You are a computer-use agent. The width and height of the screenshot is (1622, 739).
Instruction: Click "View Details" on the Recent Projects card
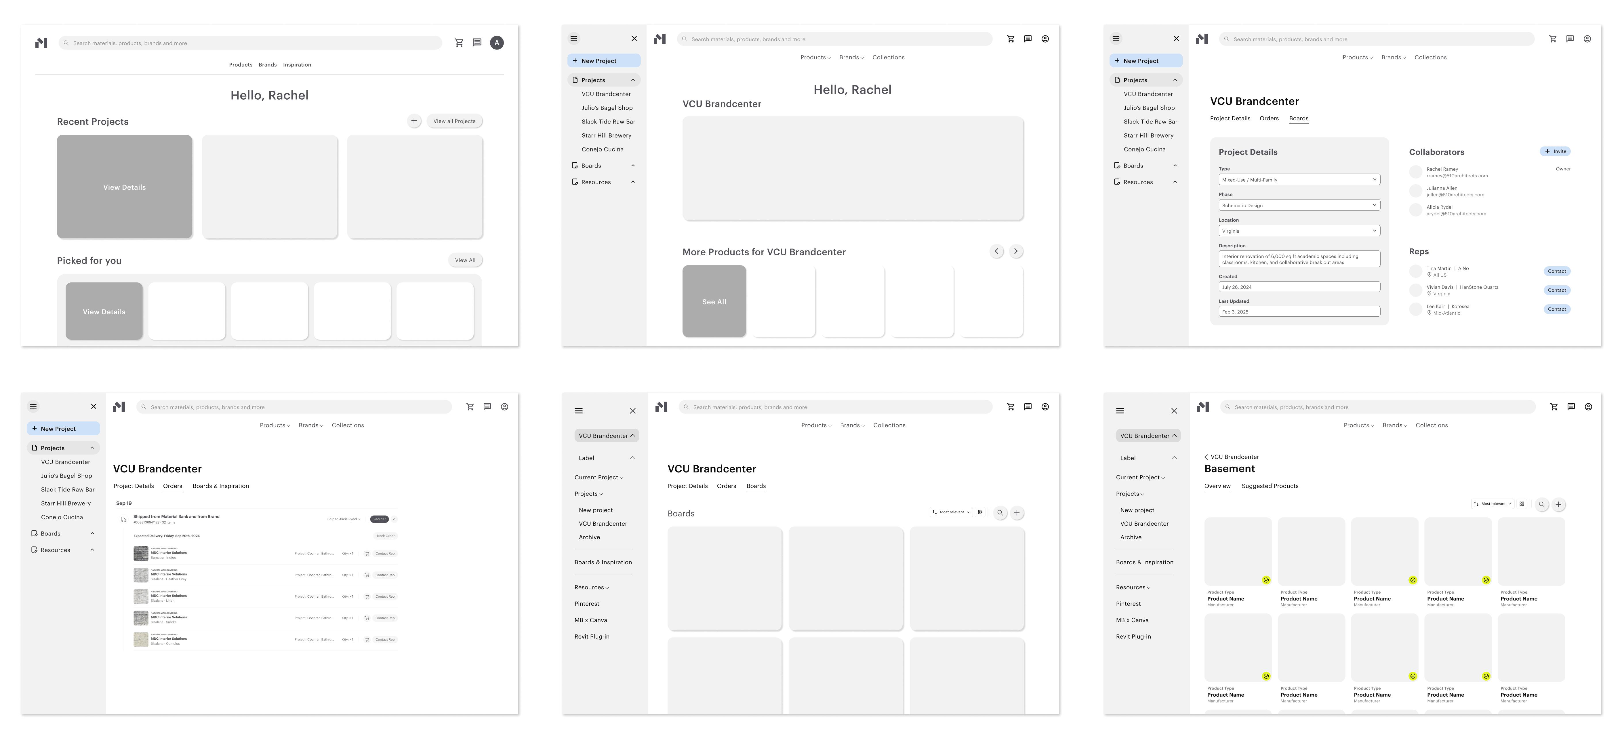coord(125,187)
